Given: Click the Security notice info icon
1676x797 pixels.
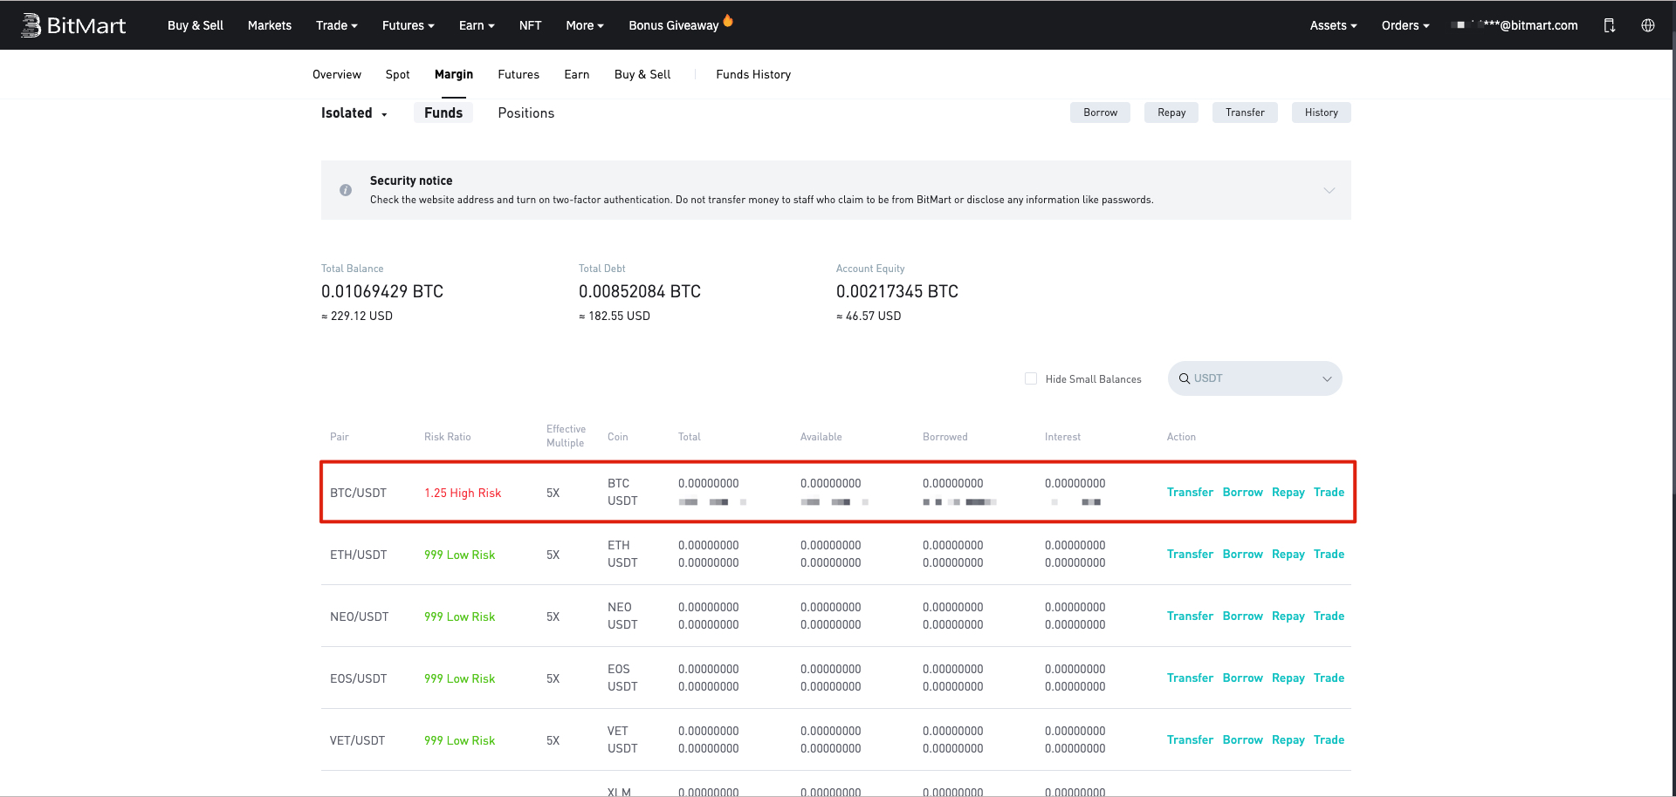Looking at the screenshot, I should click(346, 190).
